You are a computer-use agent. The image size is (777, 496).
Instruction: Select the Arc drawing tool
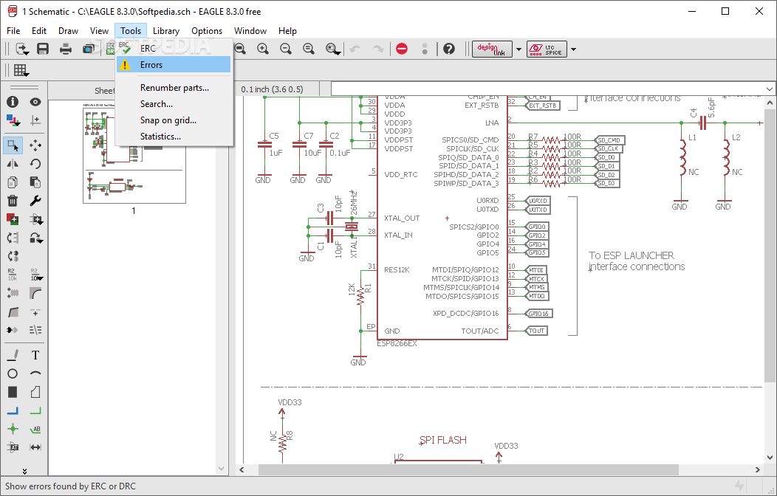35,373
